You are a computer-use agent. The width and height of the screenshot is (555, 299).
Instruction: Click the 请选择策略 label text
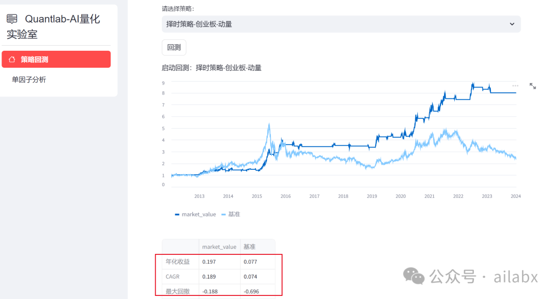coord(178,9)
